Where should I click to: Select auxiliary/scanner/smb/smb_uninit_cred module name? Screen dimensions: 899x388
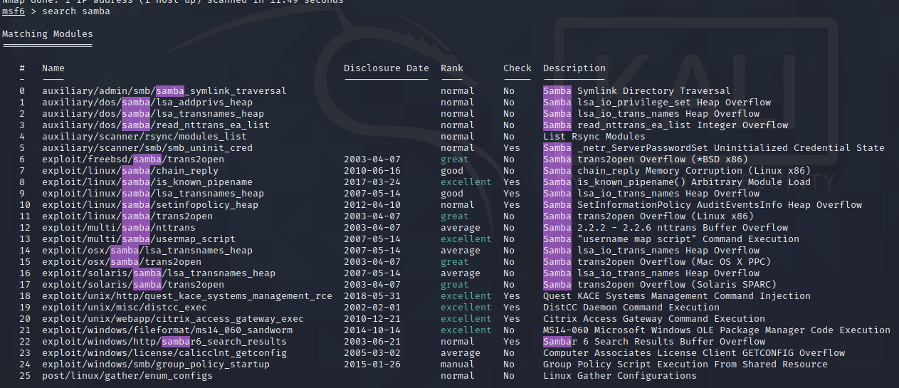coord(147,148)
